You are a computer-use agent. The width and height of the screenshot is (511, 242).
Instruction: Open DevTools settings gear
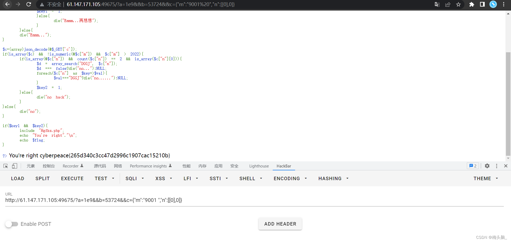(x=487, y=166)
